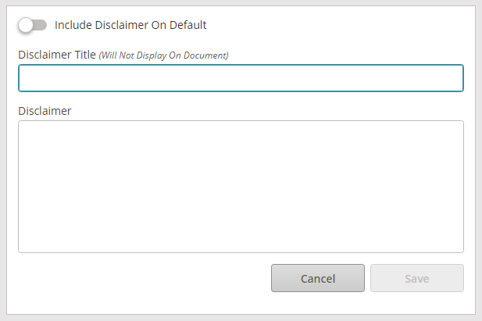
Task: Select the empty Disclaimer body box
Action: click(241, 187)
